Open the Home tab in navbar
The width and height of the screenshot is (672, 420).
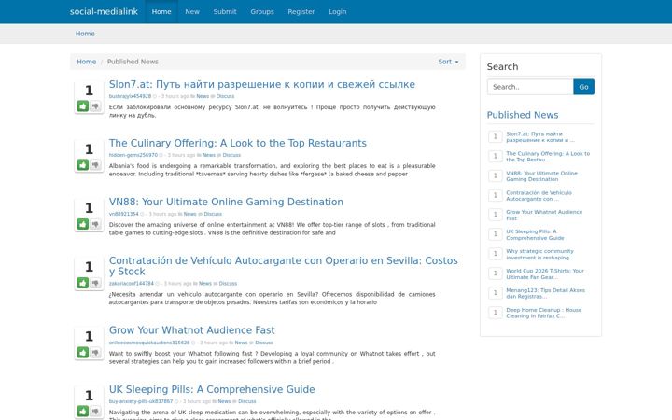tap(161, 11)
